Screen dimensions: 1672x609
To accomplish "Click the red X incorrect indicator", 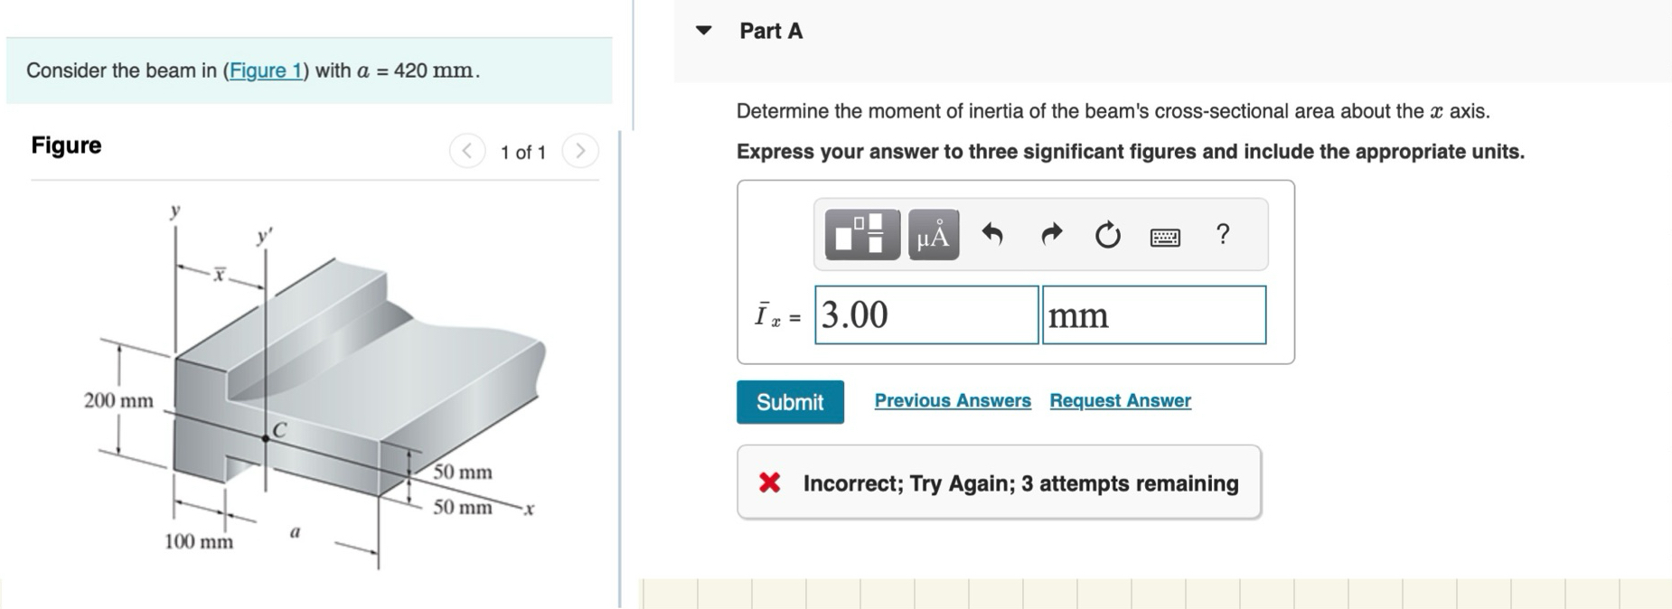I will [767, 483].
